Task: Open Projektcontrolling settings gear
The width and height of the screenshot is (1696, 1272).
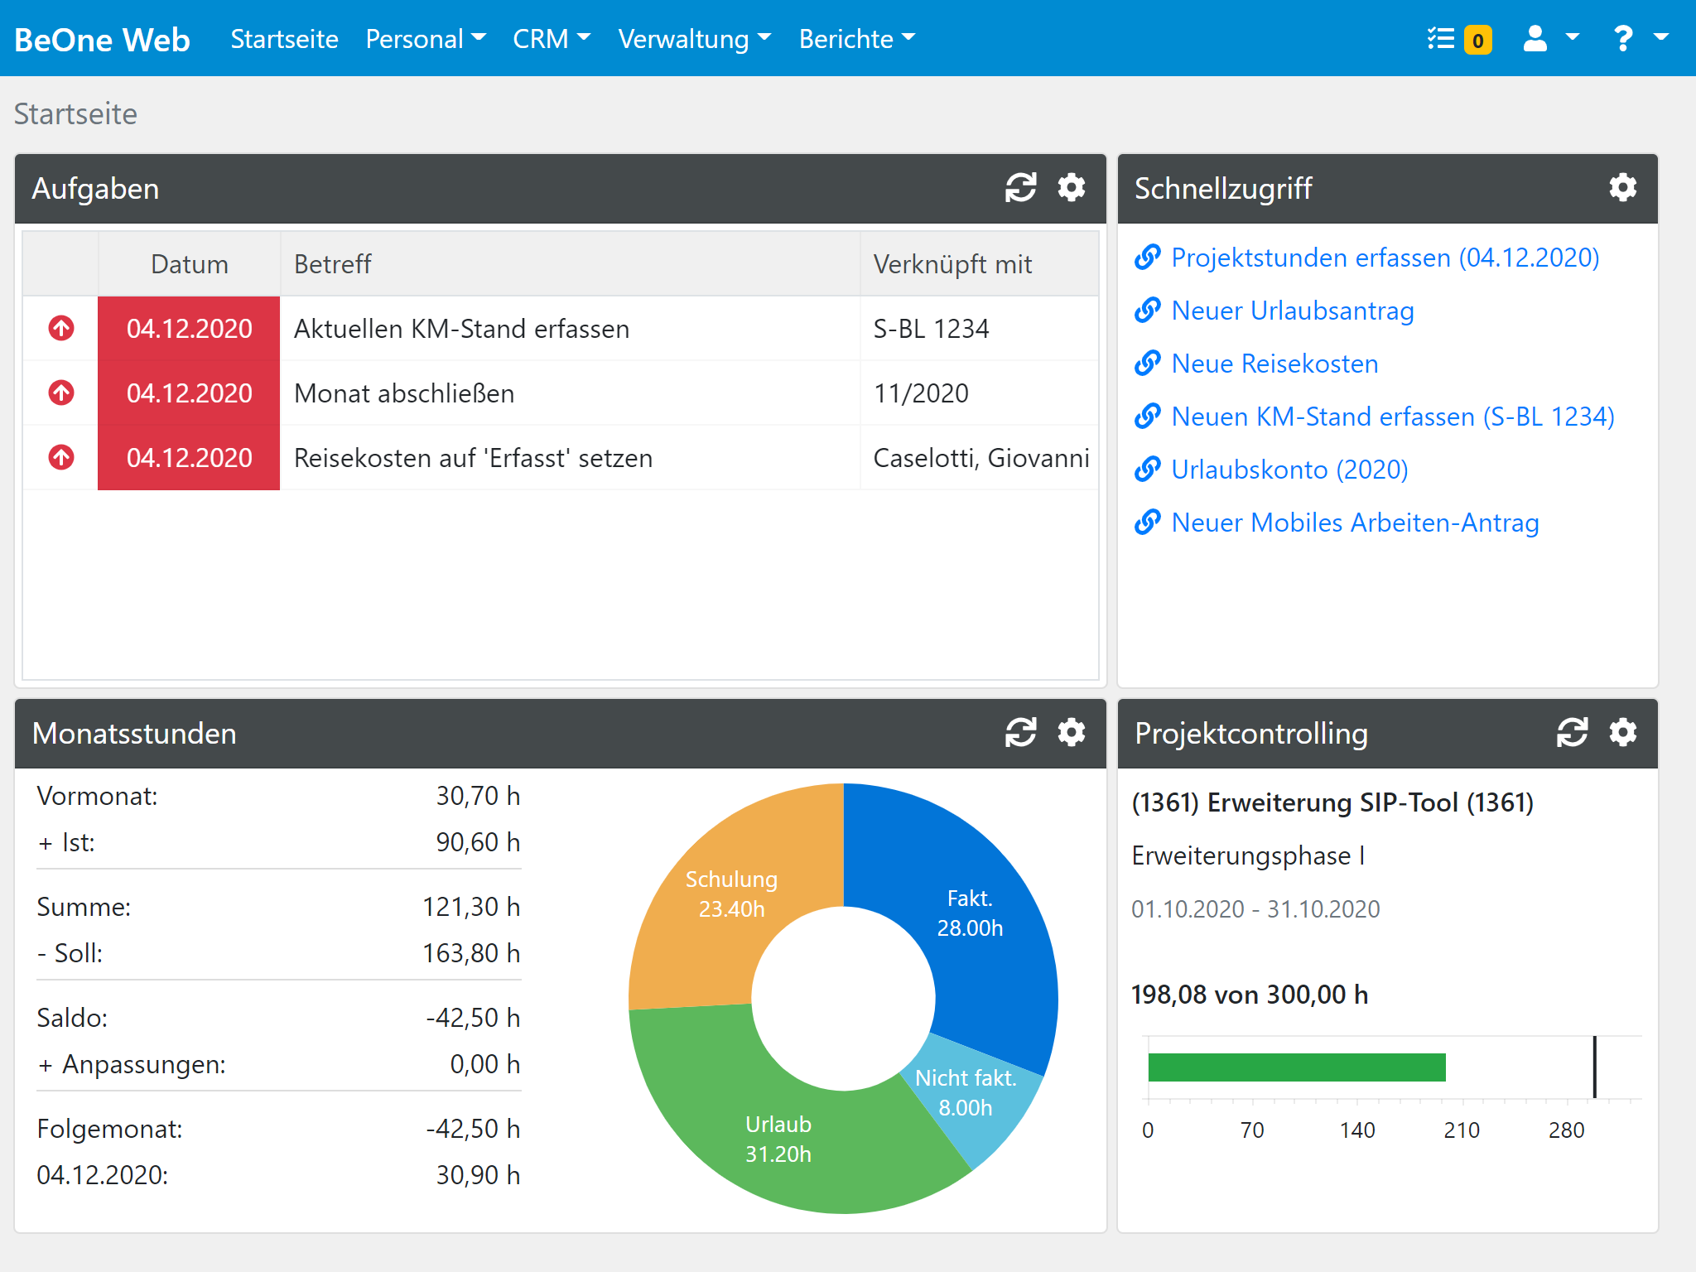Action: point(1622,733)
